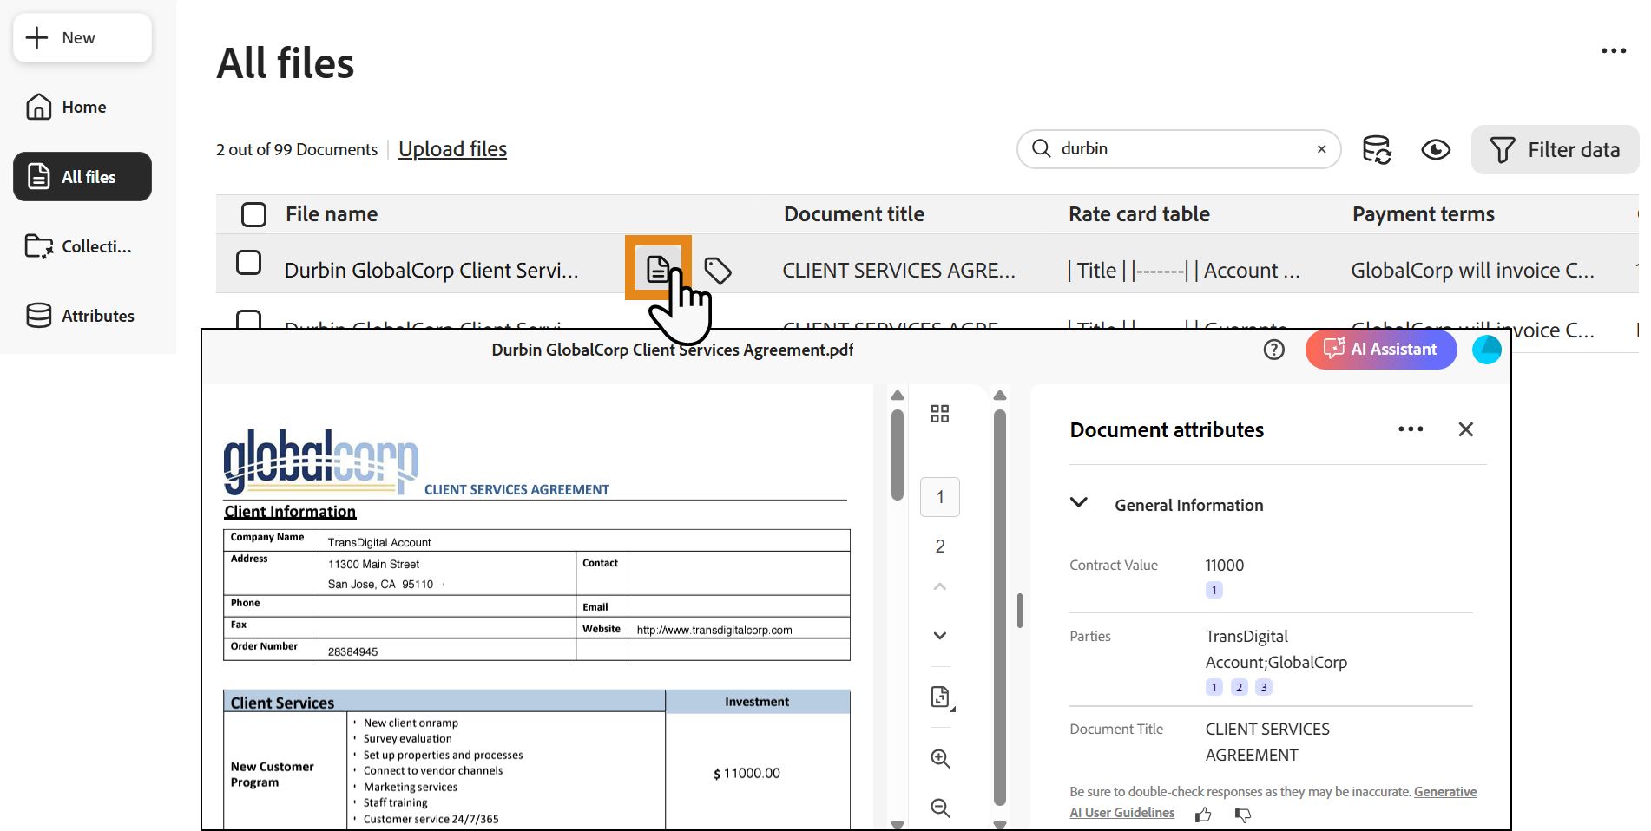Image resolution: width=1651 pixels, height=831 pixels.
Task: Click the user profile avatar
Action: (x=1487, y=350)
